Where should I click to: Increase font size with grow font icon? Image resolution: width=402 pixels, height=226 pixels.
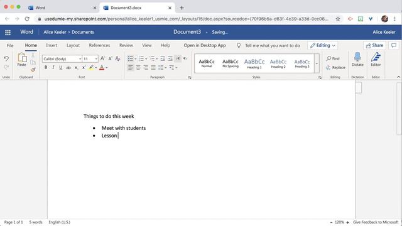click(x=102, y=58)
